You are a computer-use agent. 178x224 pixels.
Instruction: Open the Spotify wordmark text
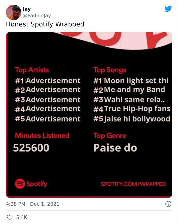[x=37, y=184]
